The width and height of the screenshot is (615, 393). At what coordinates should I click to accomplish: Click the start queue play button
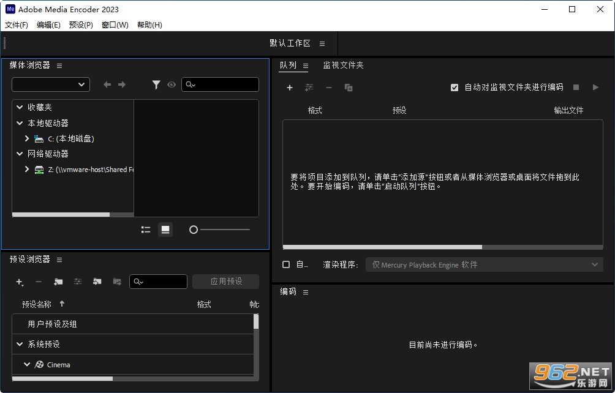(595, 88)
